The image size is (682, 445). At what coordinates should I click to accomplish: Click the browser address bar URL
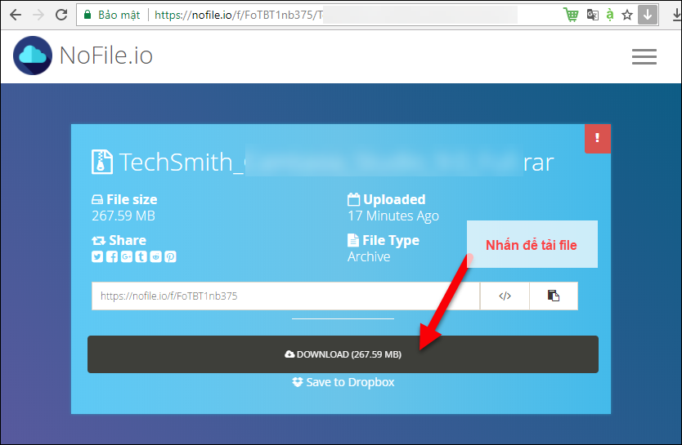(x=238, y=15)
